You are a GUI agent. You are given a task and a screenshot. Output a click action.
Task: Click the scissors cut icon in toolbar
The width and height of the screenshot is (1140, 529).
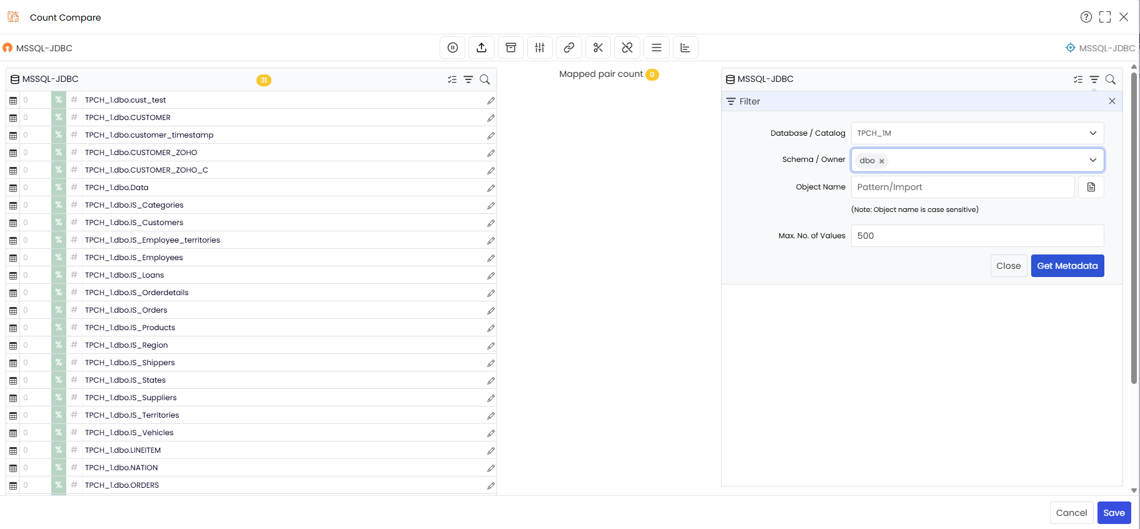(x=598, y=48)
